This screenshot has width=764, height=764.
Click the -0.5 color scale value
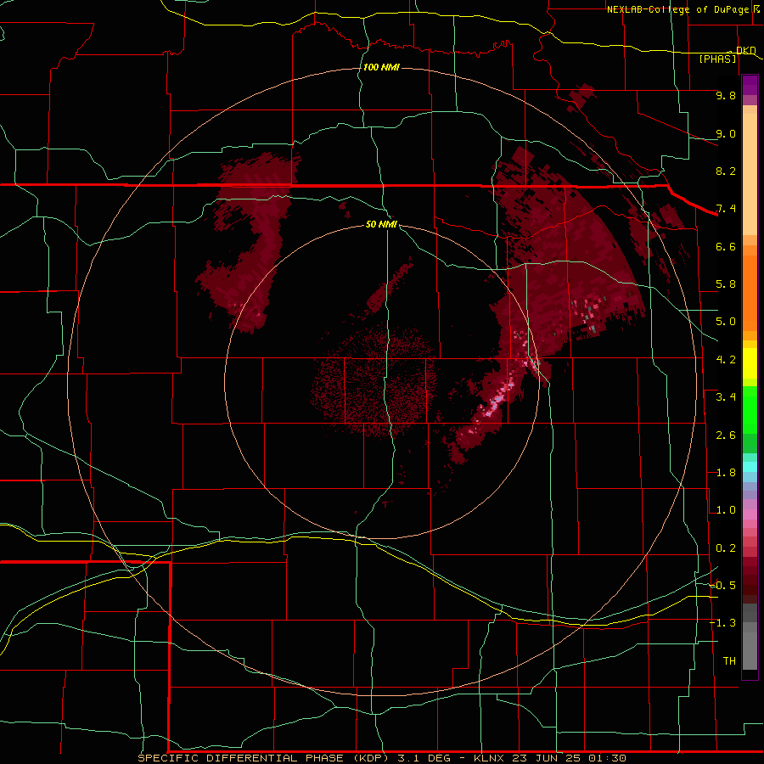(x=723, y=586)
